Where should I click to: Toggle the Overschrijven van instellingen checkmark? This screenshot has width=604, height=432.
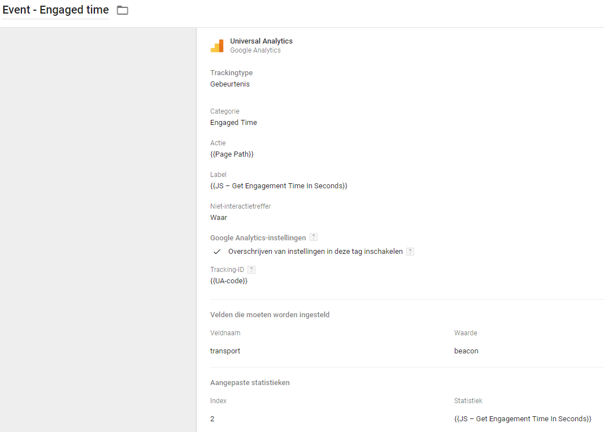point(217,252)
